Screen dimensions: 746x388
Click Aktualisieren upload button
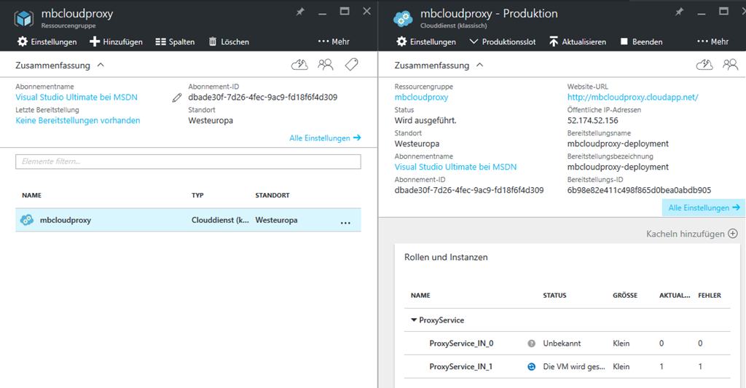tap(578, 41)
